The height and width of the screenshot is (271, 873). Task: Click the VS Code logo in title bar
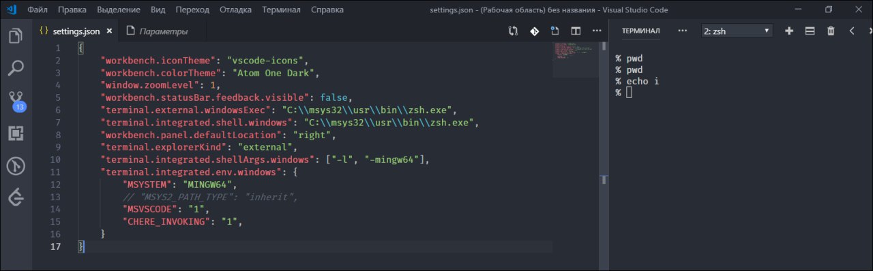10,10
